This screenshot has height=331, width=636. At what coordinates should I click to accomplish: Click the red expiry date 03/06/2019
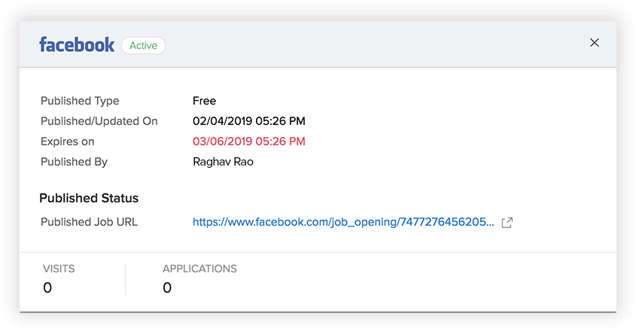click(248, 141)
